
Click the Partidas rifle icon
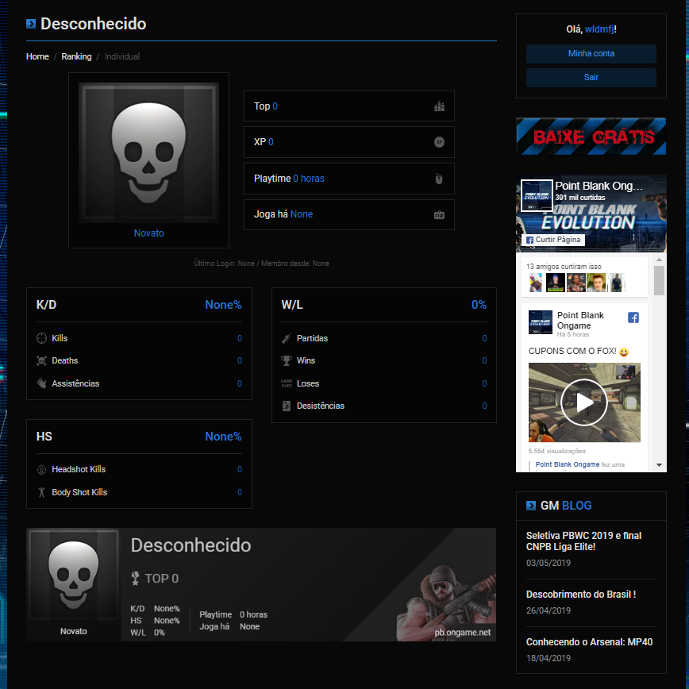click(x=286, y=338)
